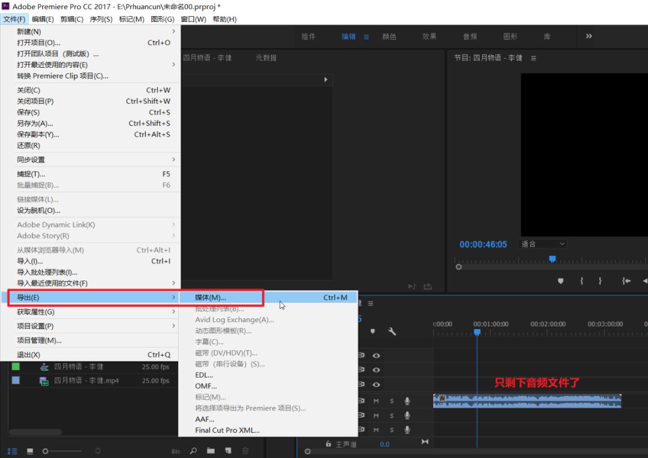This screenshot has width=648, height=458.
Task: Click the Mark Out brace in program monitor
Action: pos(600,281)
